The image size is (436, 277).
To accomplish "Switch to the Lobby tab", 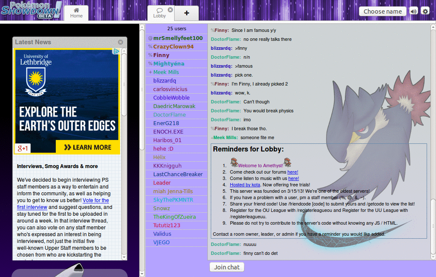I will (159, 13).
